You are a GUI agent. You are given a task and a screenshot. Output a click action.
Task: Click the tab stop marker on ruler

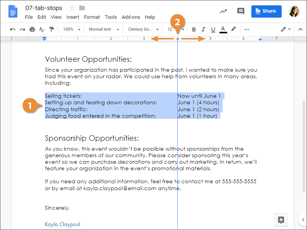coord(178,39)
